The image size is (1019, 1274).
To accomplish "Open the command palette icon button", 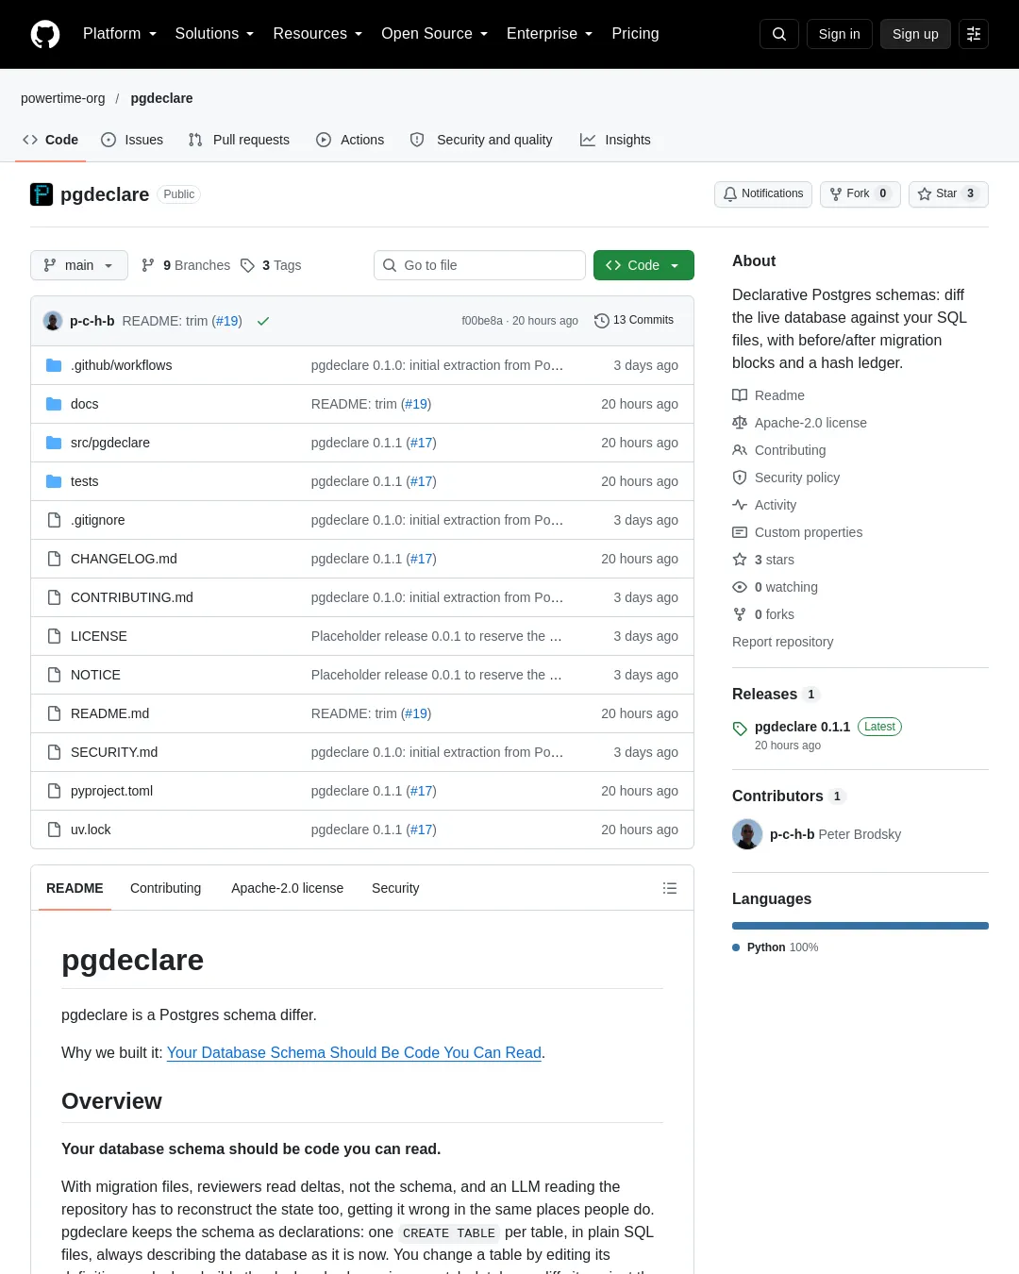I will tap(974, 34).
